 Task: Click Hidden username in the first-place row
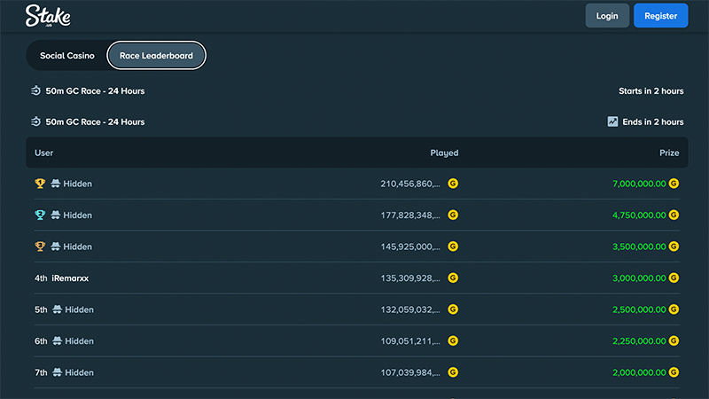[x=77, y=184]
